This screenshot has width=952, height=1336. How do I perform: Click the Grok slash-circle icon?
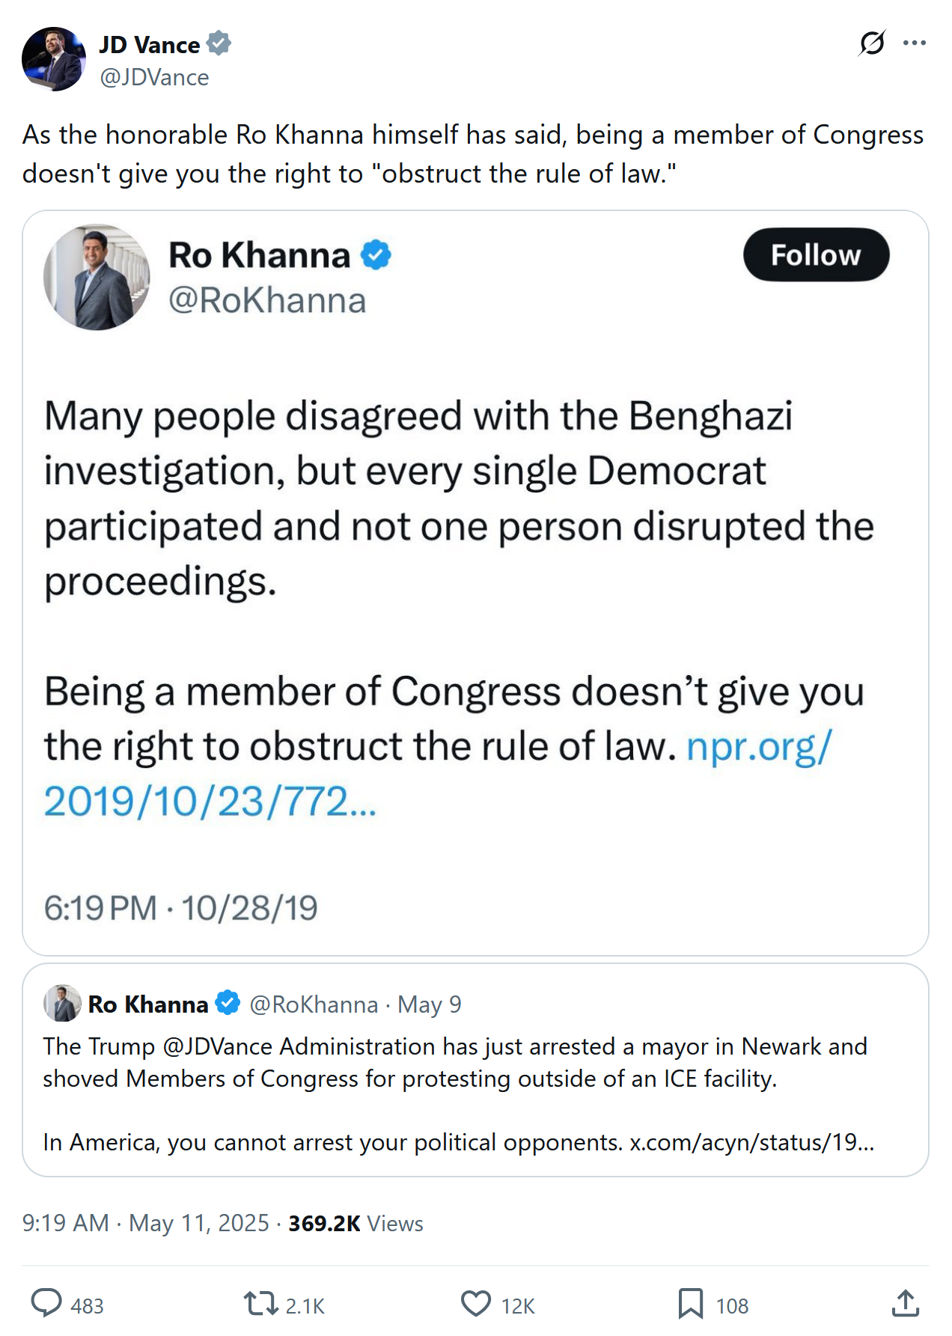coord(872,43)
